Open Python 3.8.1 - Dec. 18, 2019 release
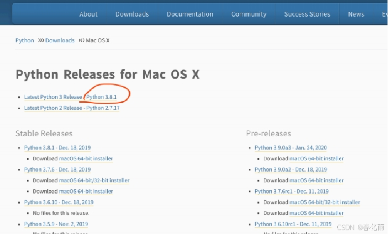 pos(58,148)
